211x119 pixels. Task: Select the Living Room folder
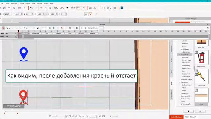[x=186, y=68]
